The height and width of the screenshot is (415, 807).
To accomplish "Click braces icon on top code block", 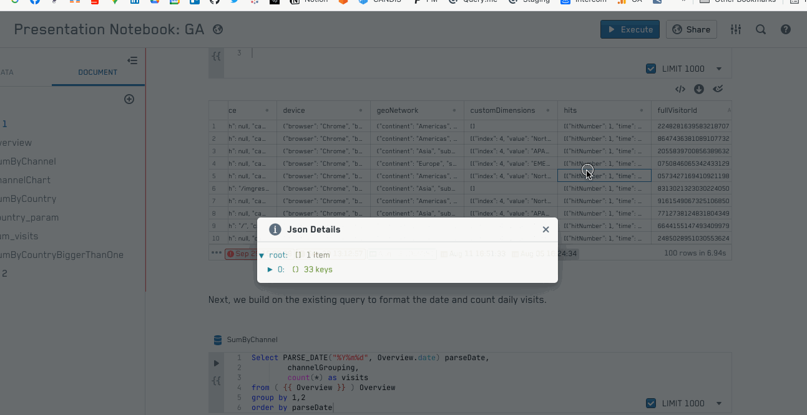I will 217,56.
